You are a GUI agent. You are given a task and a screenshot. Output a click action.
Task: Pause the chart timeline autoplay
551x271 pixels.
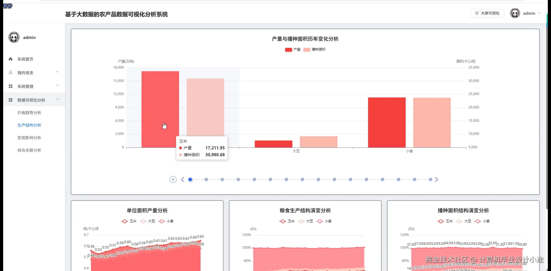click(173, 179)
